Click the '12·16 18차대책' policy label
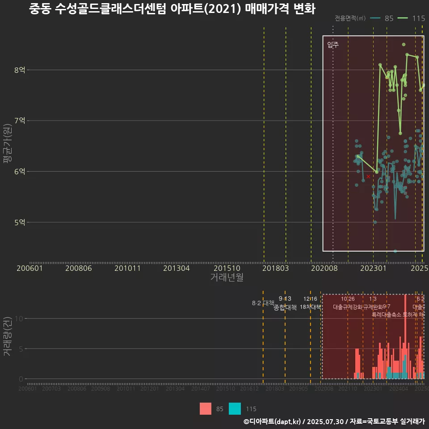 tap(310, 303)
